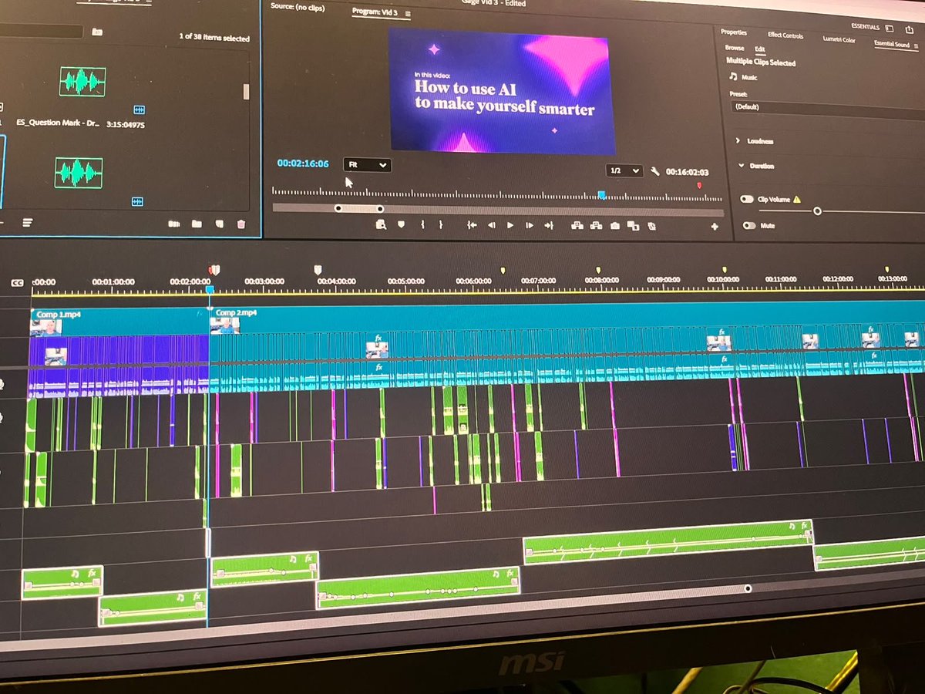Export frame with the camera icon

[615, 226]
